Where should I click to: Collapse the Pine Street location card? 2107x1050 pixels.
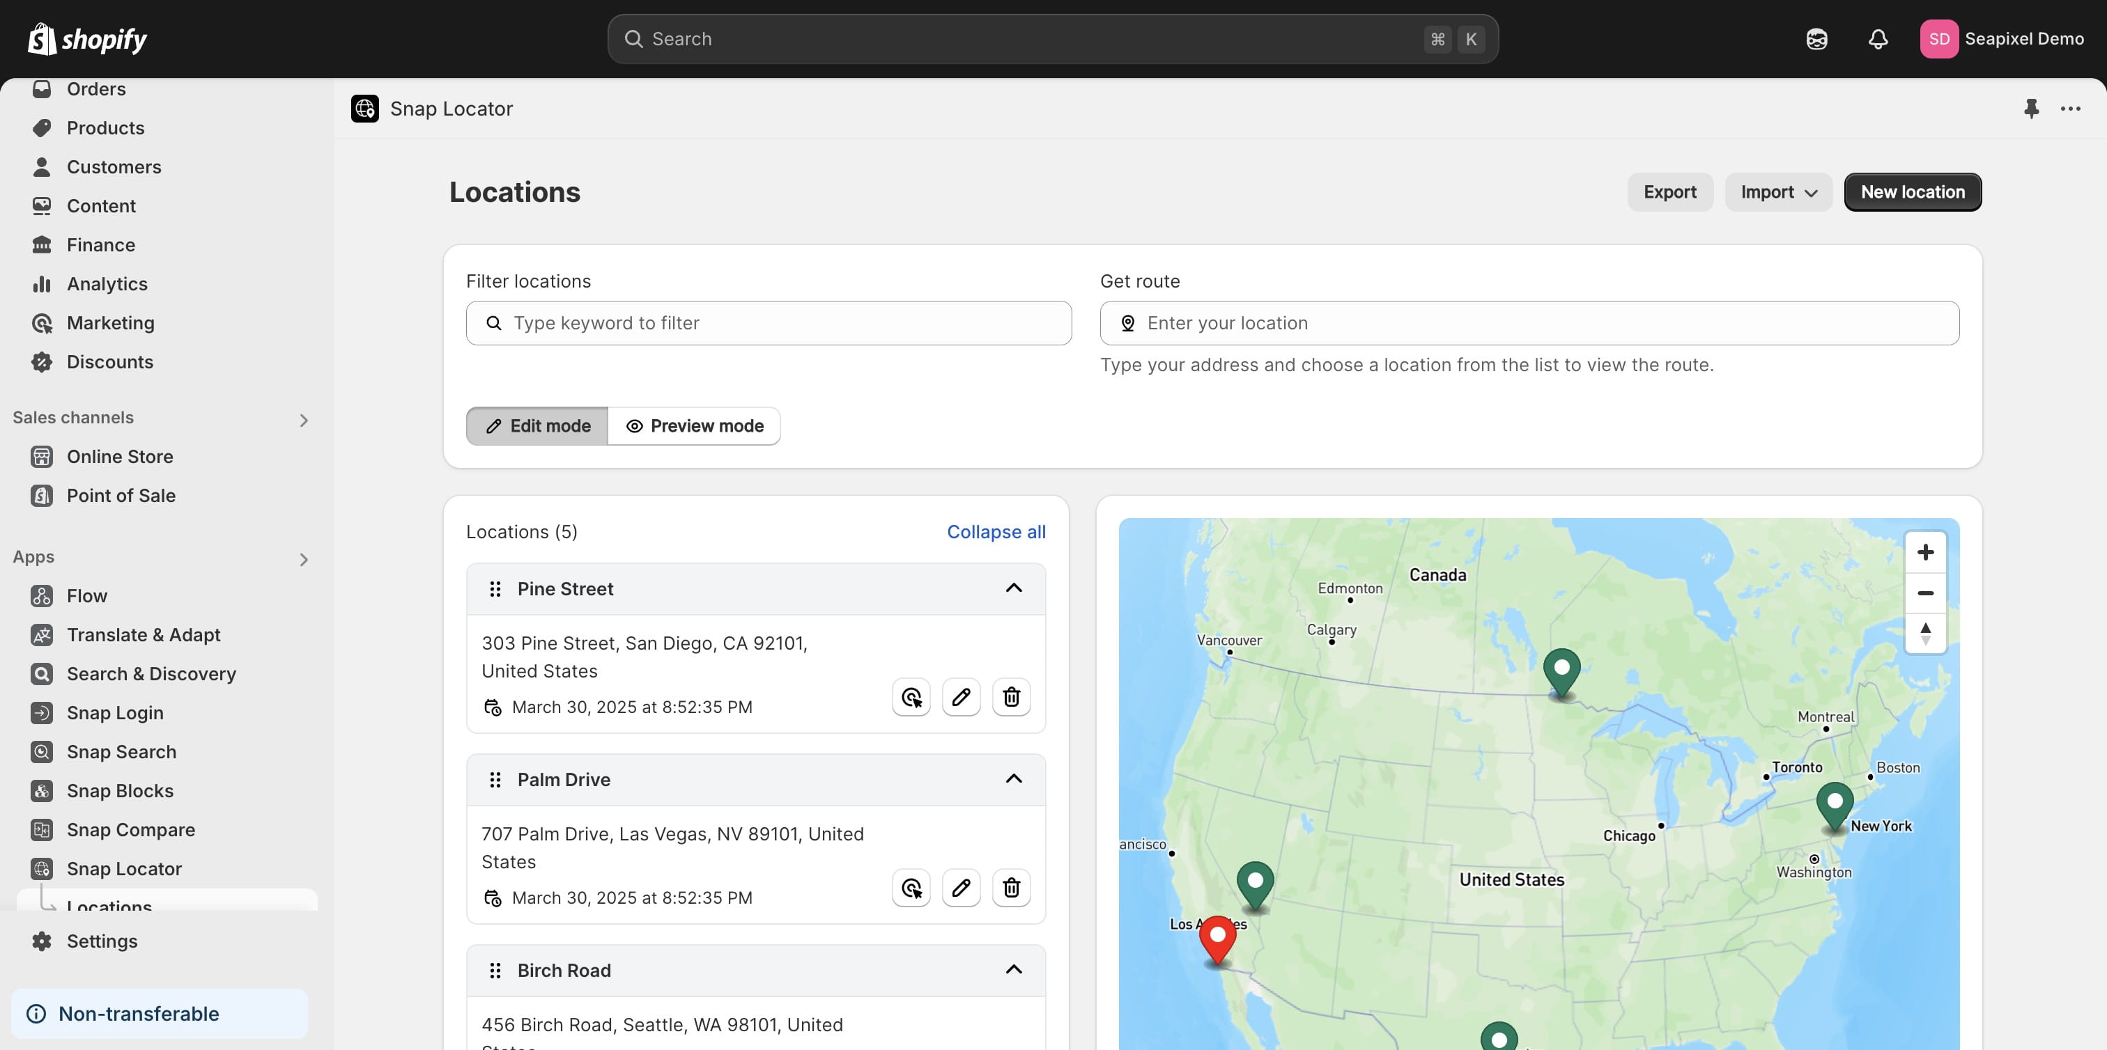1013,588
